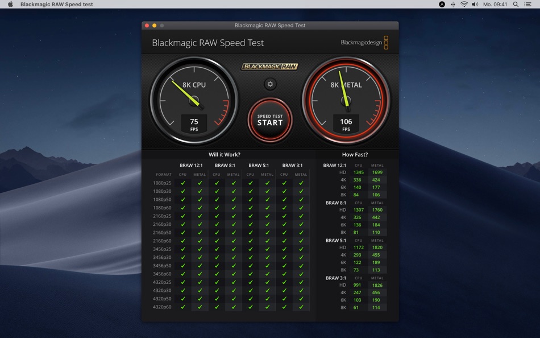Click the 8K METAL gauge
The image size is (540, 338).
pos(346,100)
